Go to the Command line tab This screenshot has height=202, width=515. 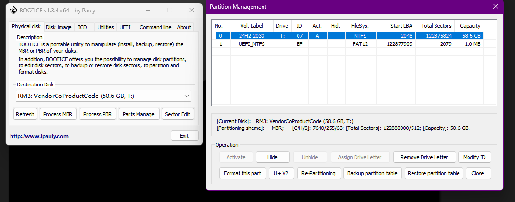(155, 27)
